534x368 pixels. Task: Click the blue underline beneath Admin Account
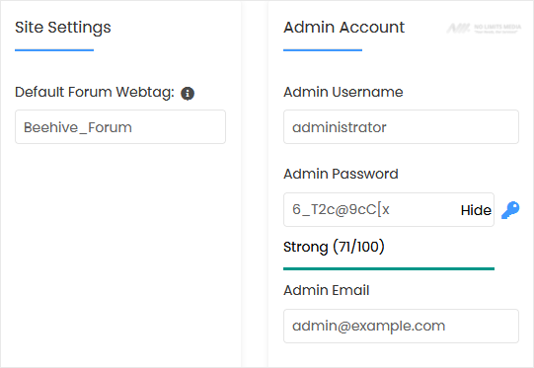click(323, 50)
